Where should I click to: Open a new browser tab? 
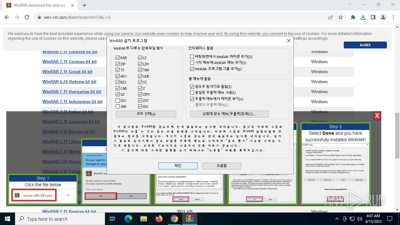[x=84, y=5]
